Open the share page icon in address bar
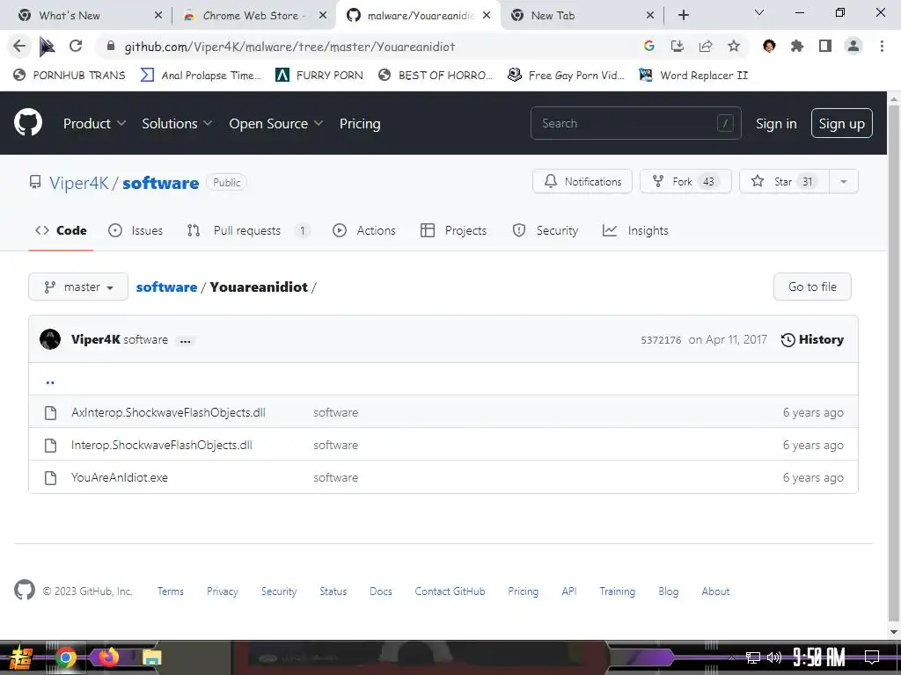Screen dimensions: 901x675 [x=705, y=46]
